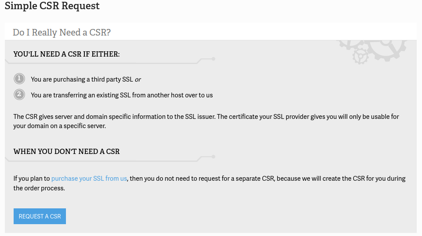This screenshot has height=236, width=422.
Task: Select the Do I Really Need a CSR? header
Action: pyautogui.click(x=62, y=32)
